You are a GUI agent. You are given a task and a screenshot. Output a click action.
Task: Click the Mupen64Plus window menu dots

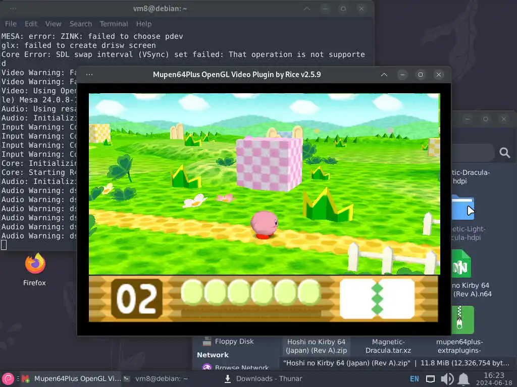(x=89, y=75)
